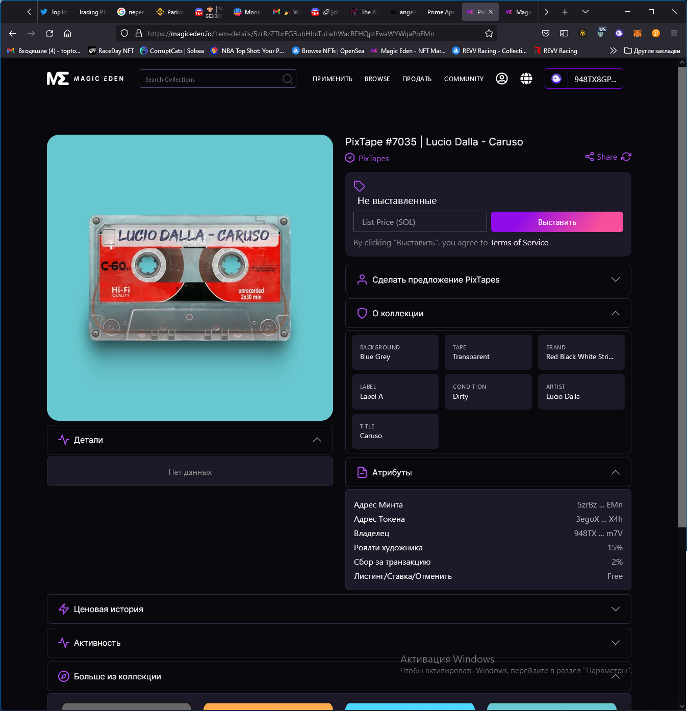Image resolution: width=687 pixels, height=711 pixels.
Task: Open Browse NFTs | OpenSea bookmark
Action: point(328,51)
